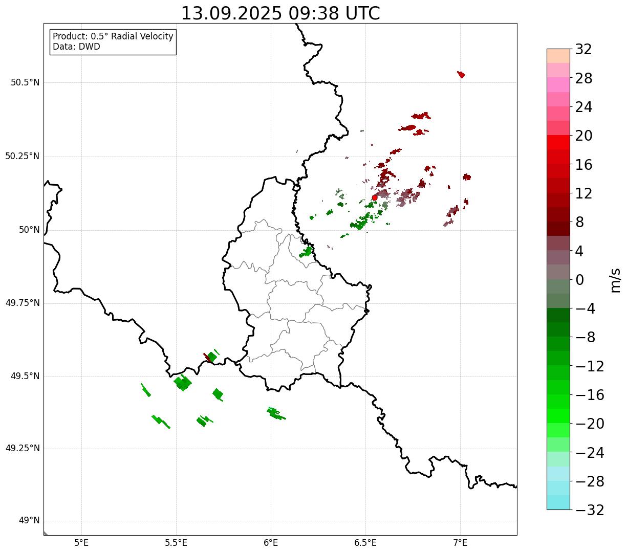This screenshot has height=553, width=627.
Task: Click the colorbar value 0
Action: click(x=579, y=280)
